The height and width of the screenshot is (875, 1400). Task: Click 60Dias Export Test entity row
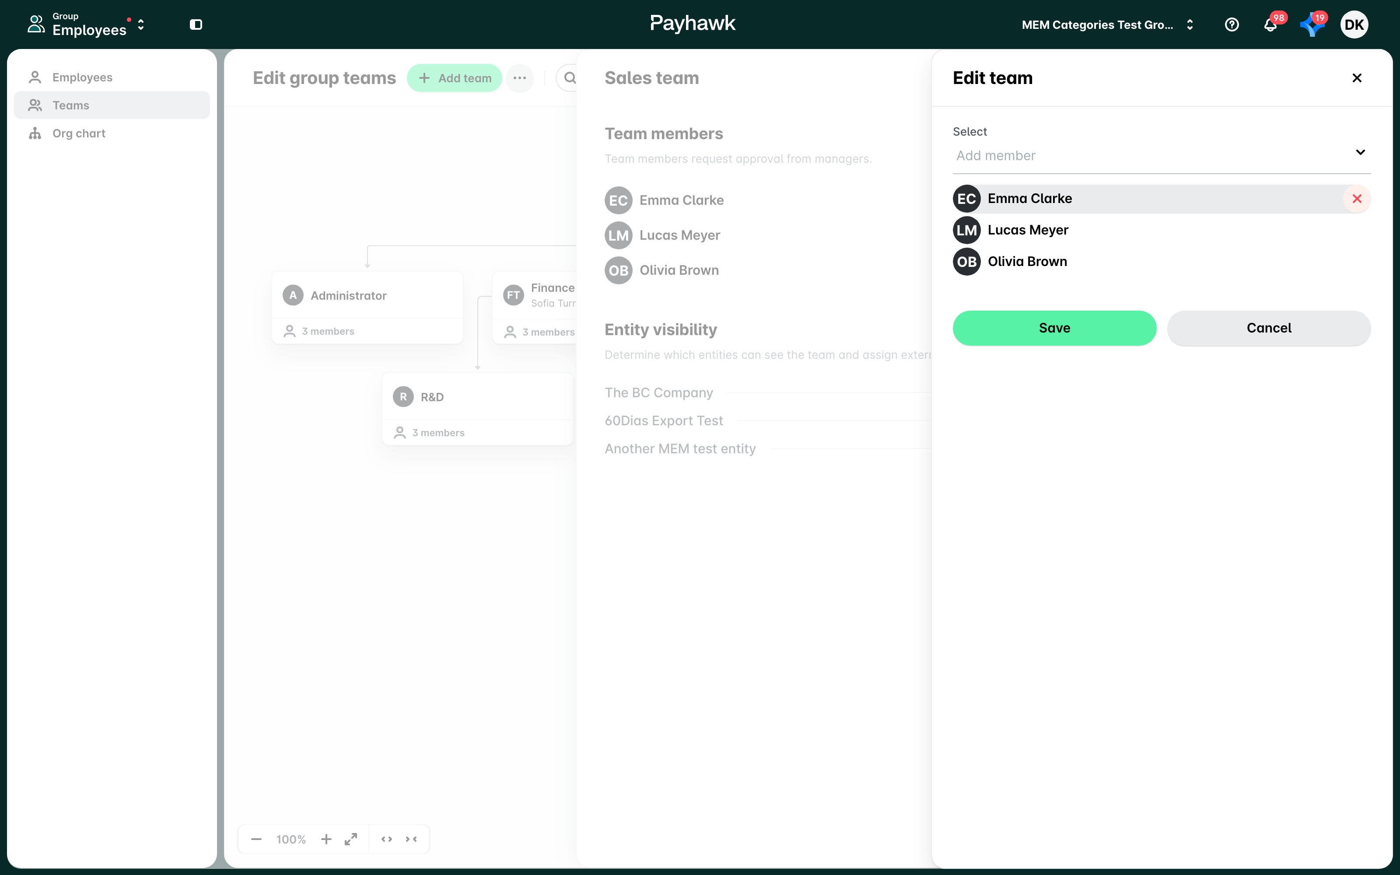click(767, 421)
